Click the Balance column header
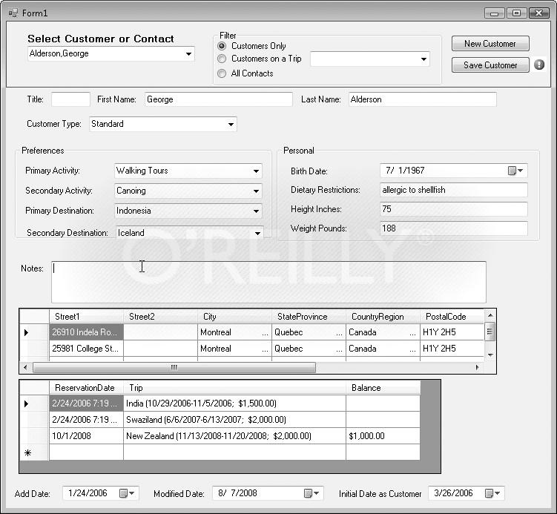The width and height of the screenshot is (557, 514). (383, 388)
